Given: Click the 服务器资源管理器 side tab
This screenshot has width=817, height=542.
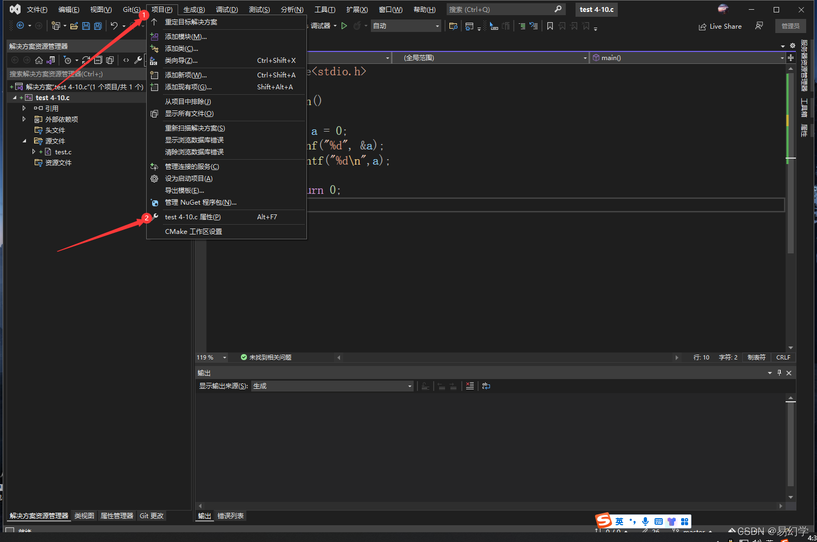Looking at the screenshot, I should point(804,66).
